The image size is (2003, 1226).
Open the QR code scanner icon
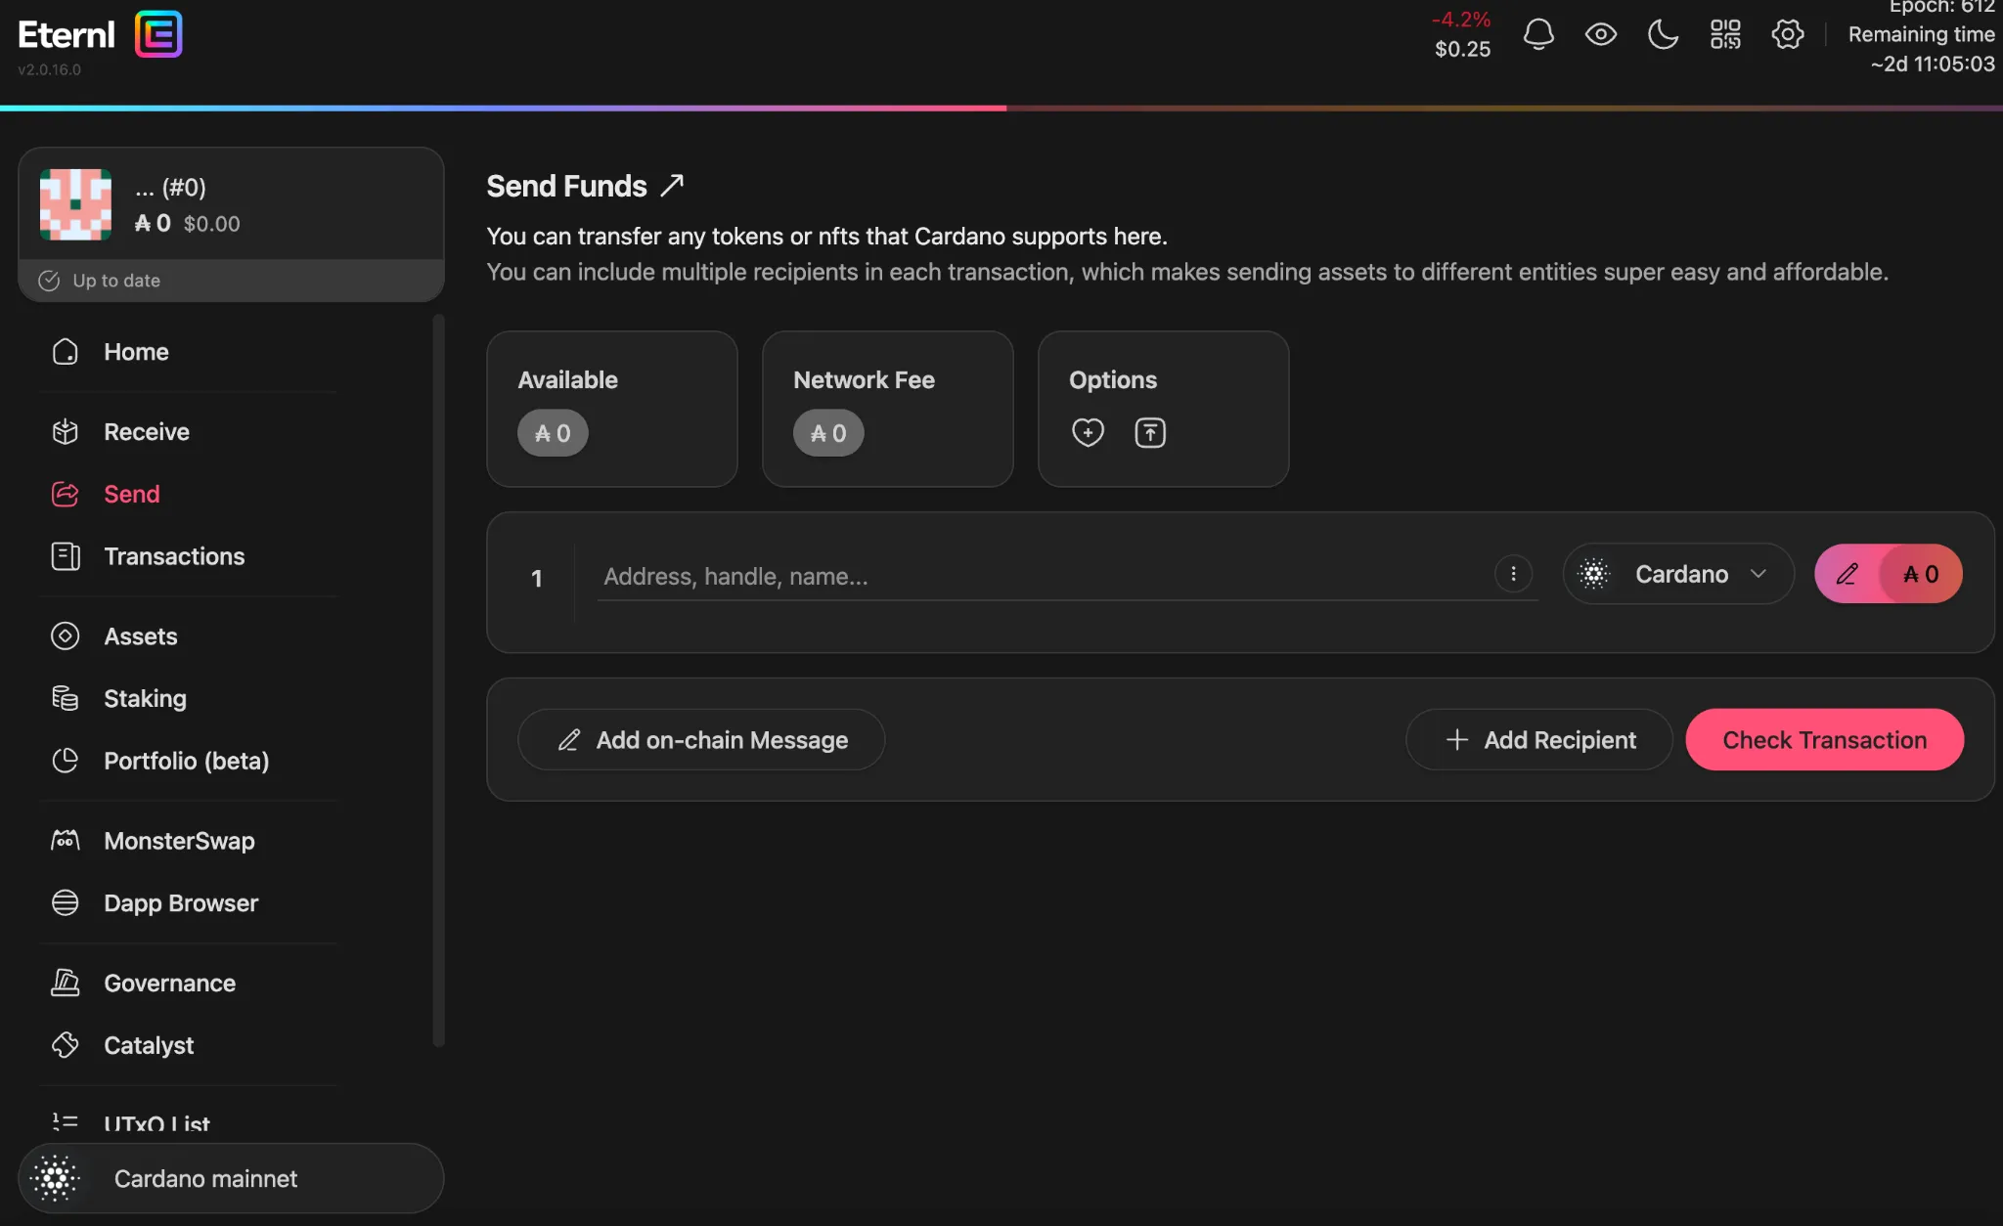[x=1725, y=33]
